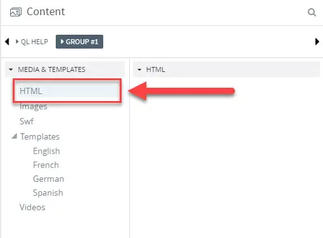Screen dimensions: 323x238
Task: Click the arrow inside GROUP #1 button
Action: click(x=62, y=42)
